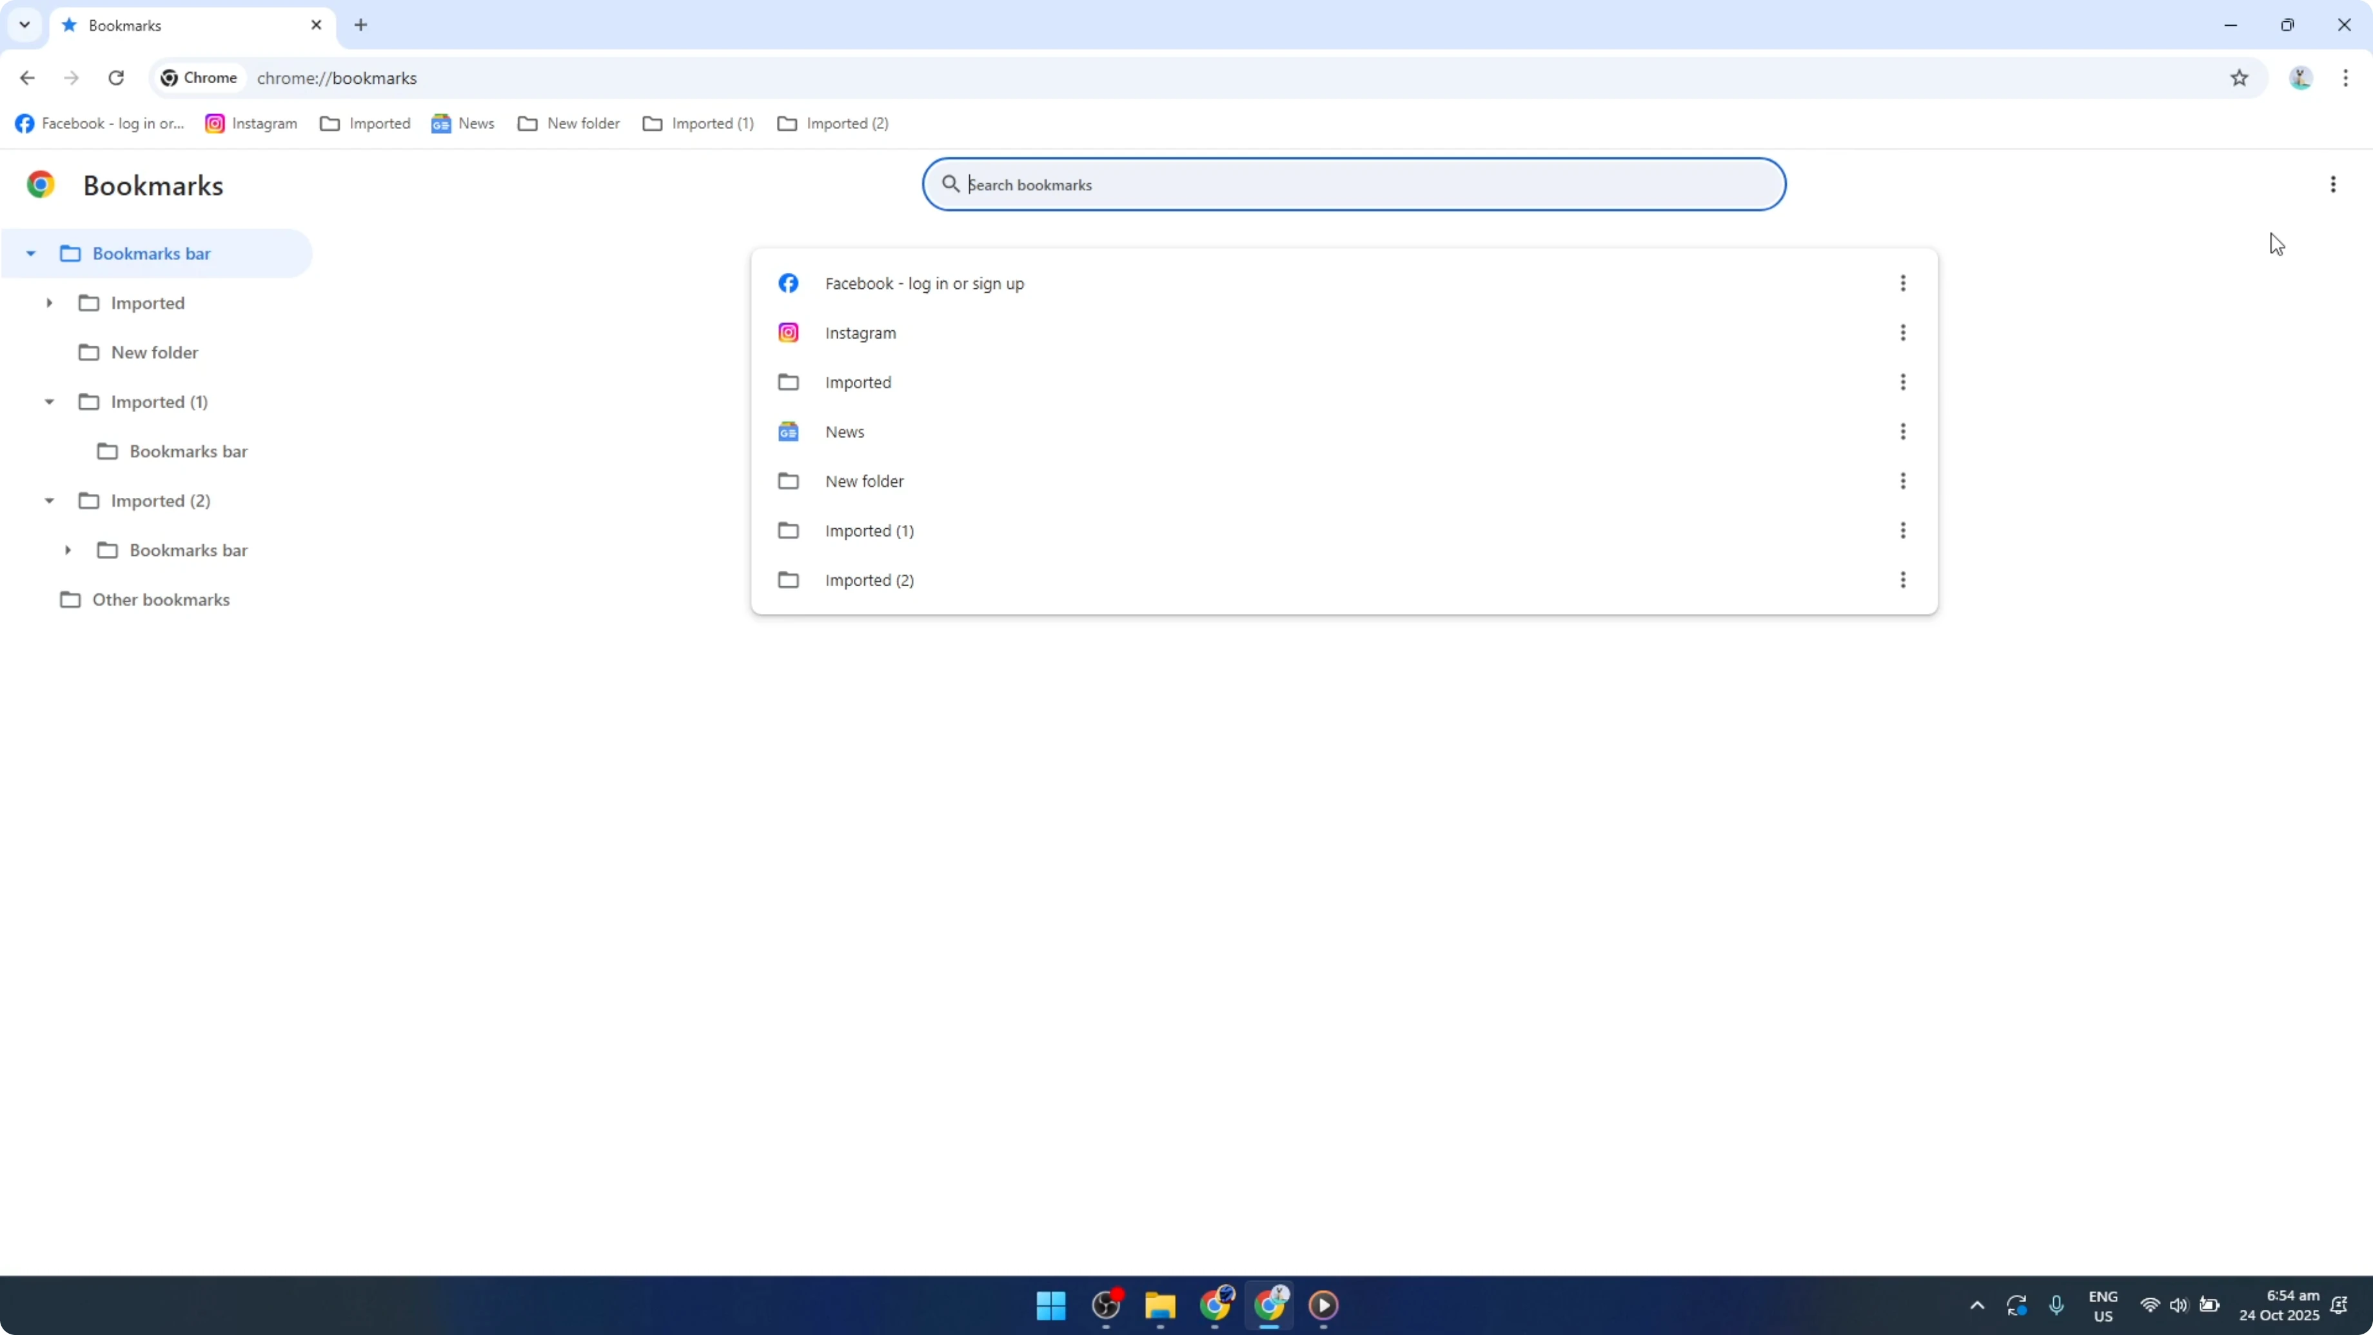
Task: Click the reload page button
Action: 116,77
